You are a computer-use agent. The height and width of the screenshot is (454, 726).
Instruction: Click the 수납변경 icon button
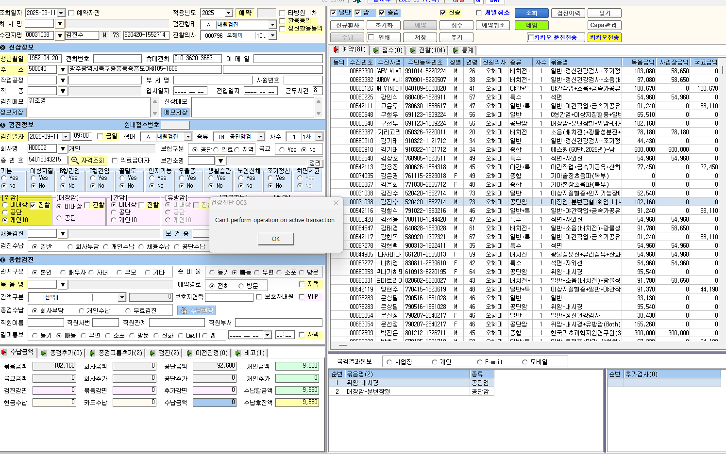pos(196,310)
